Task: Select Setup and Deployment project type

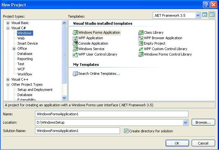Action: [x=35, y=90]
